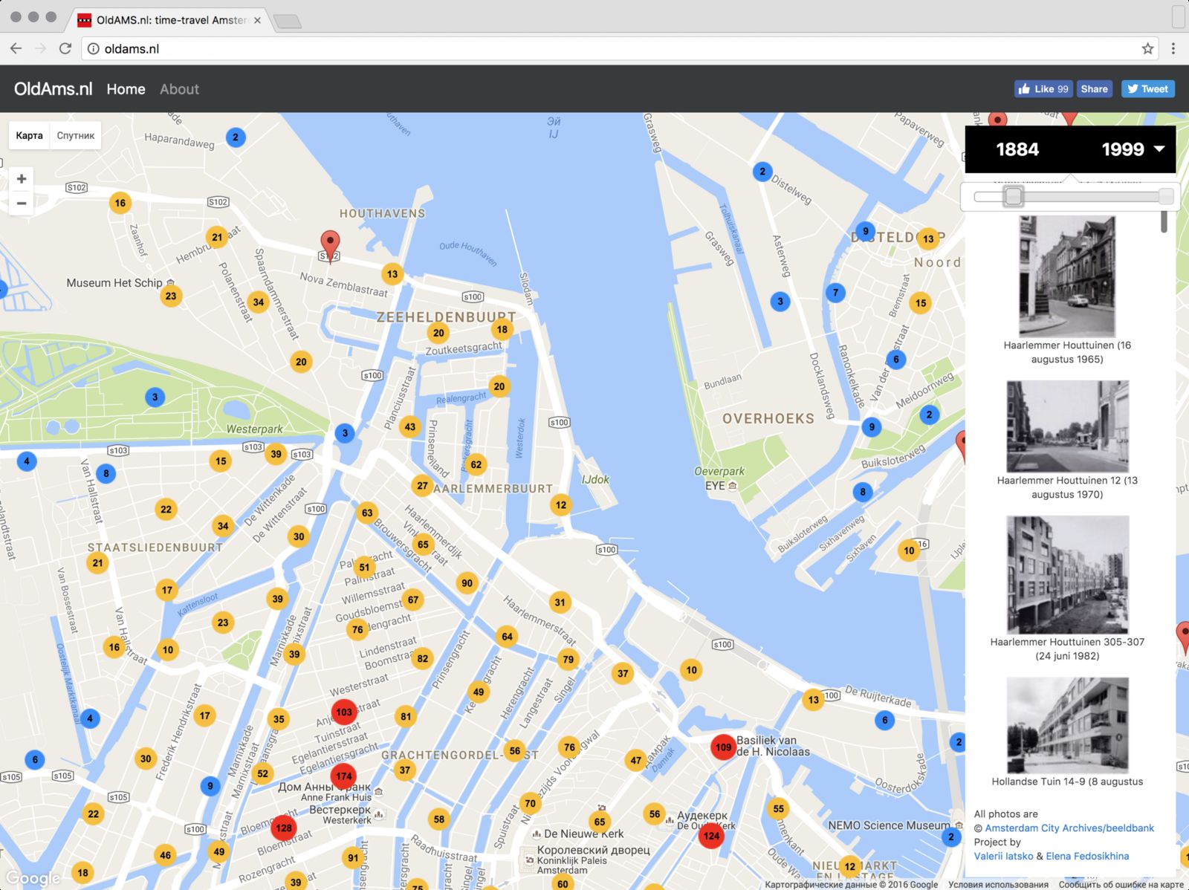
Task: Go back in browser history
Action: [16, 48]
